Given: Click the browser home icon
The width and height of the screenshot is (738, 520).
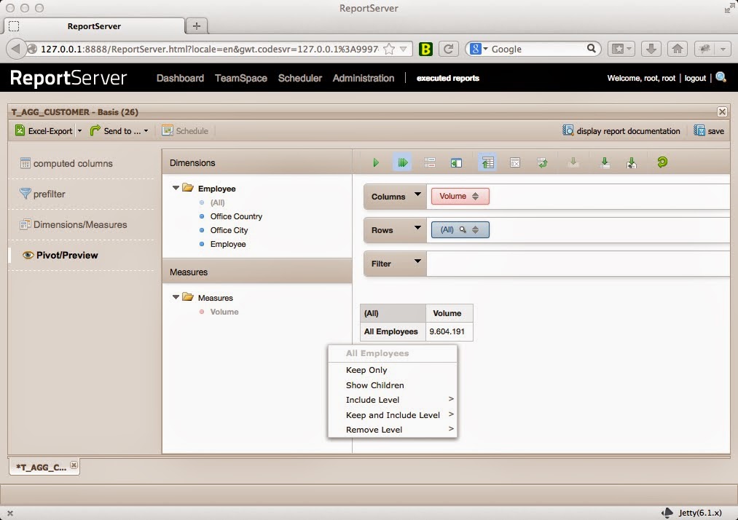Looking at the screenshot, I should (x=678, y=49).
